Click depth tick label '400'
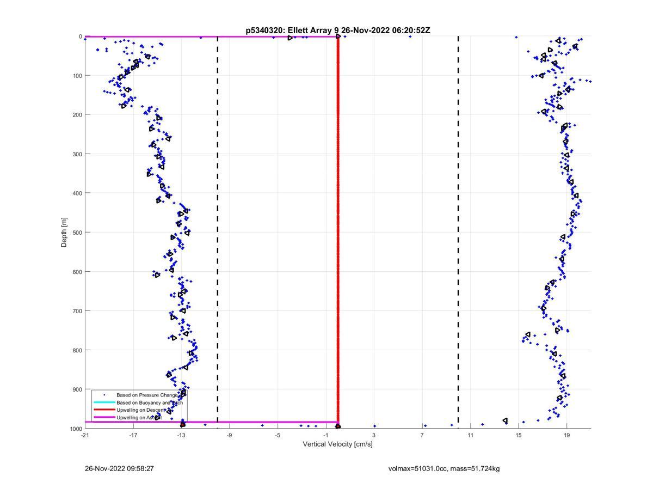 click(77, 193)
